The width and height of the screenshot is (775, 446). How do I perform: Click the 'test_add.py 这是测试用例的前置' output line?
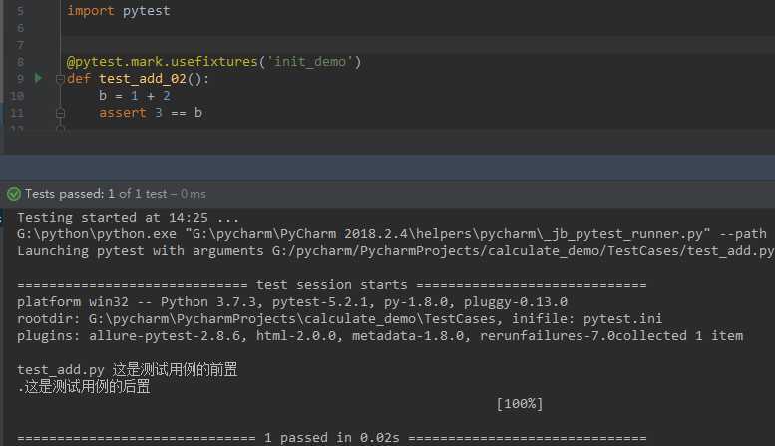pyautogui.click(x=127, y=370)
